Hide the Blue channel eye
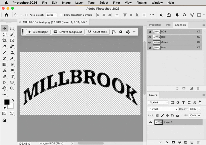The height and width of the screenshot is (145, 206). pyautogui.click(x=150, y=48)
